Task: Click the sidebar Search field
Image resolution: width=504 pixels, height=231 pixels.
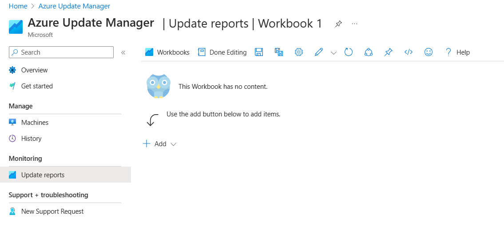Action: pyautogui.click(x=61, y=52)
